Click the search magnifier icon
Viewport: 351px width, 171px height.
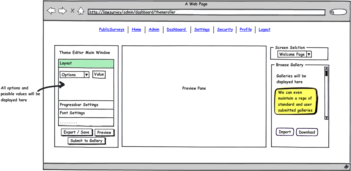333,12
